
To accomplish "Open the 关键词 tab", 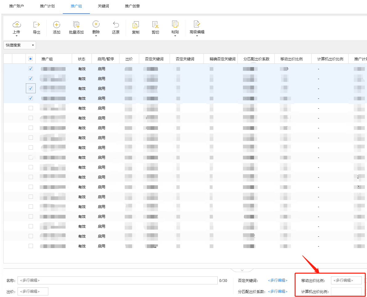I will coord(103,6).
